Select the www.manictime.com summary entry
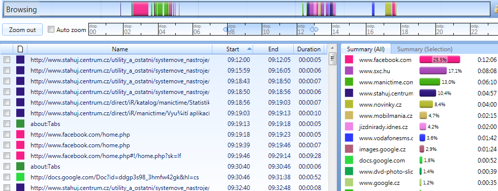The width and height of the screenshot is (498, 191). (x=386, y=82)
